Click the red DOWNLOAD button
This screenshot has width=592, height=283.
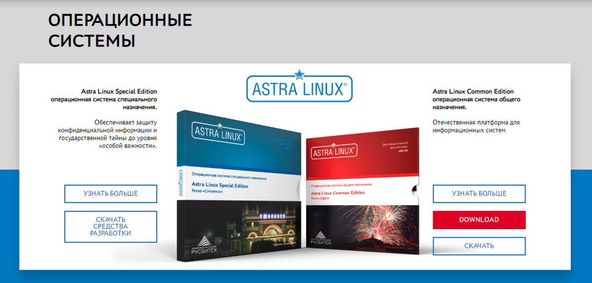[x=479, y=220]
